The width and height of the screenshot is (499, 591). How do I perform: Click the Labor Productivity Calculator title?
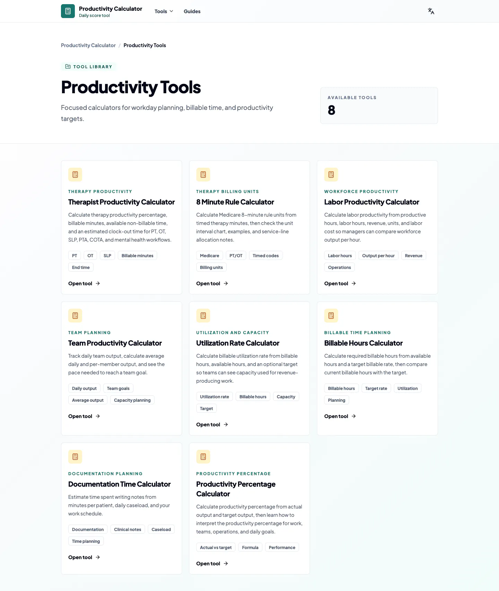371,202
